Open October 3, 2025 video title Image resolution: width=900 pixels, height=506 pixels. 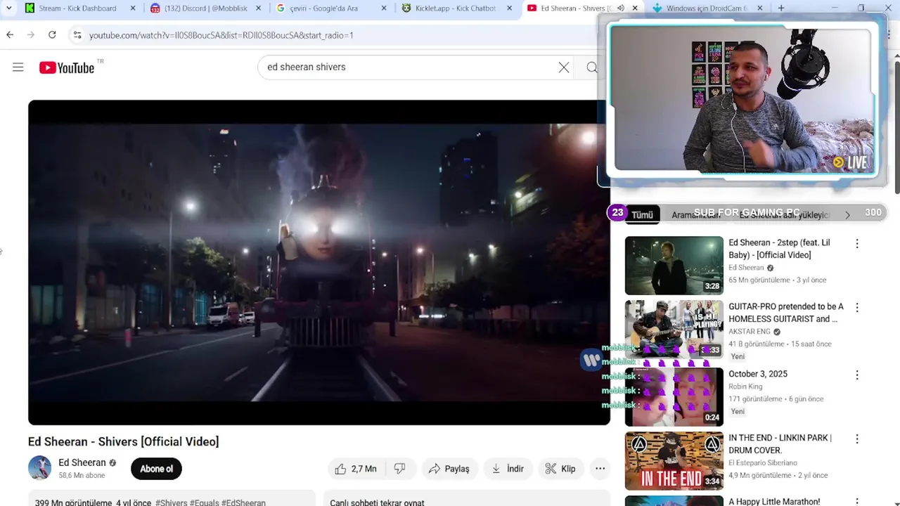[x=758, y=374]
